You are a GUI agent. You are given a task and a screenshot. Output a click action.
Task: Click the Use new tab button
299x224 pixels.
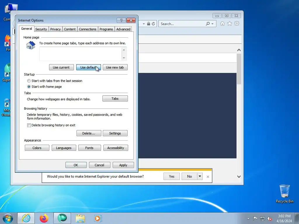click(115, 67)
